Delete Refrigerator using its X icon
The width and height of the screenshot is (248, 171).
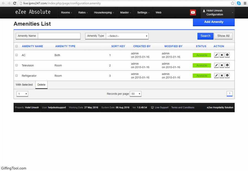222,76
